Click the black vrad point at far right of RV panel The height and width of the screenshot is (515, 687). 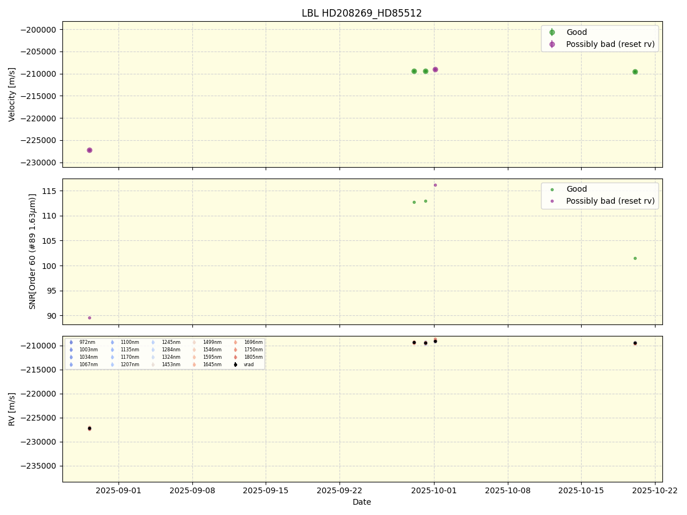[635, 343]
